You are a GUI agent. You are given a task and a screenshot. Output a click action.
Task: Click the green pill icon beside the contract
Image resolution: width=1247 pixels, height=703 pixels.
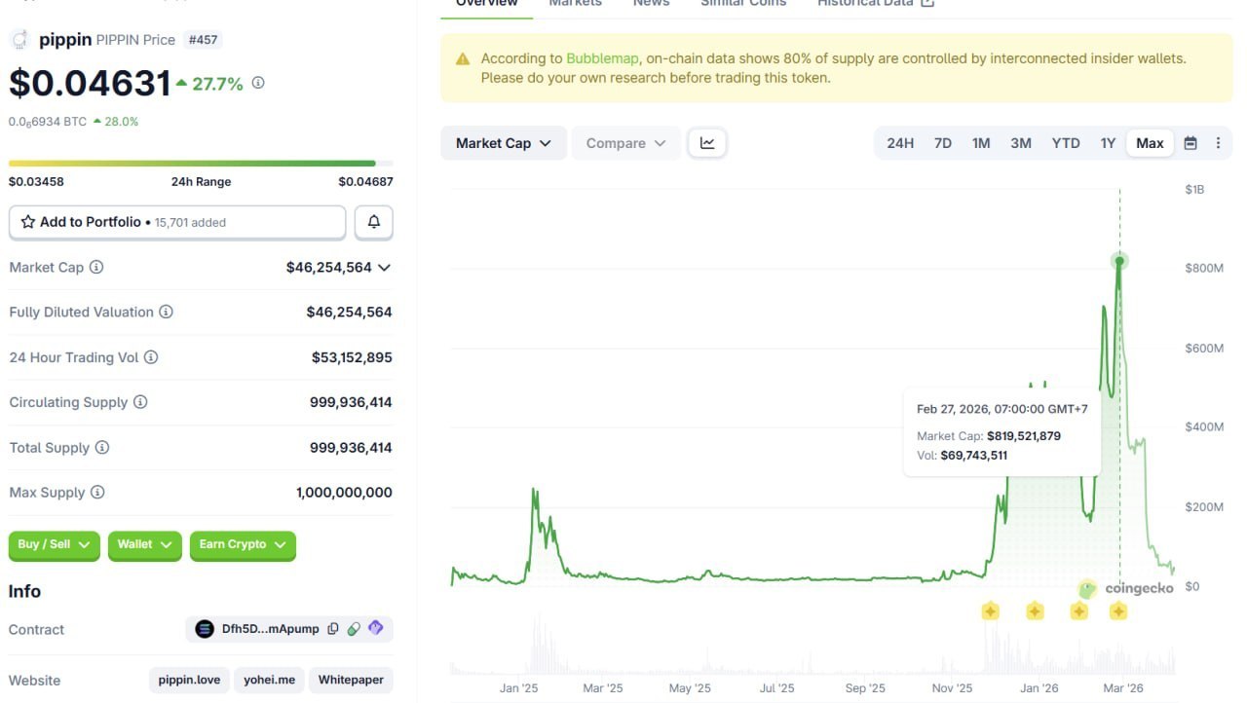pos(356,628)
